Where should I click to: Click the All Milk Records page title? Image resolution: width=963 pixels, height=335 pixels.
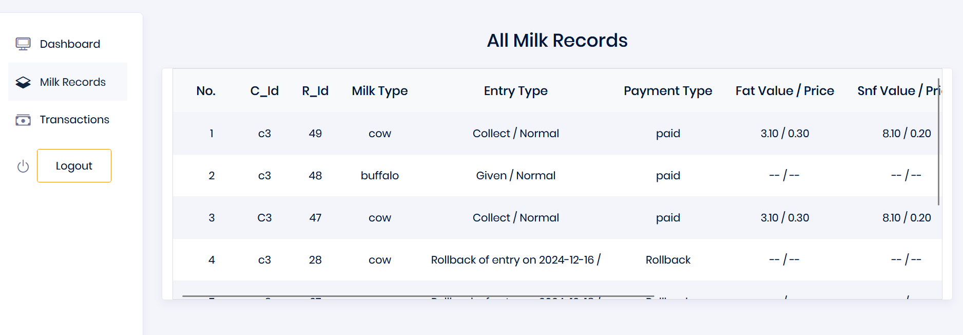557,40
